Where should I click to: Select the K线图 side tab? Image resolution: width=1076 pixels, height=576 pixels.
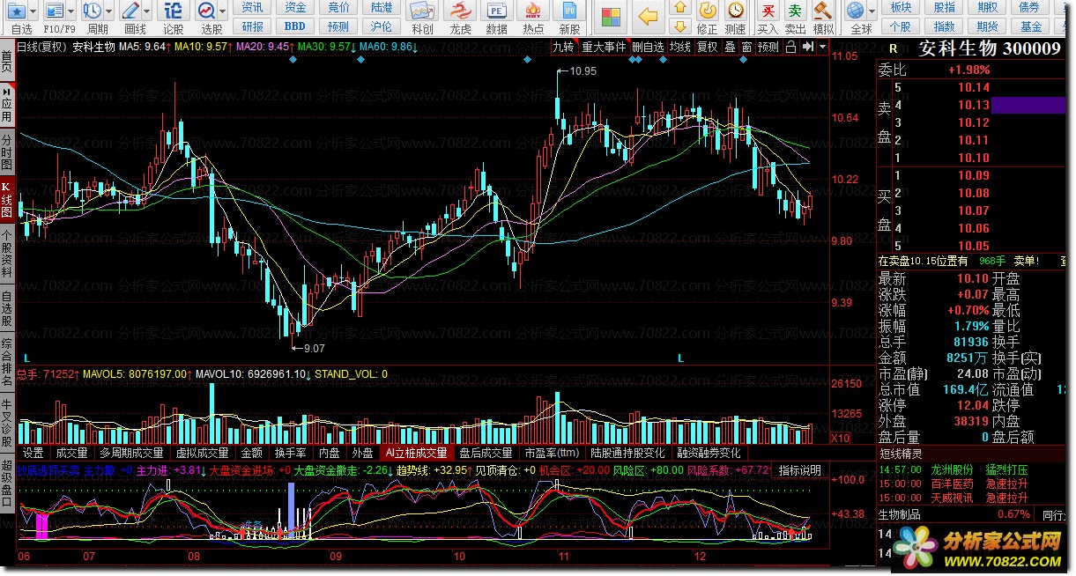tap(6, 200)
